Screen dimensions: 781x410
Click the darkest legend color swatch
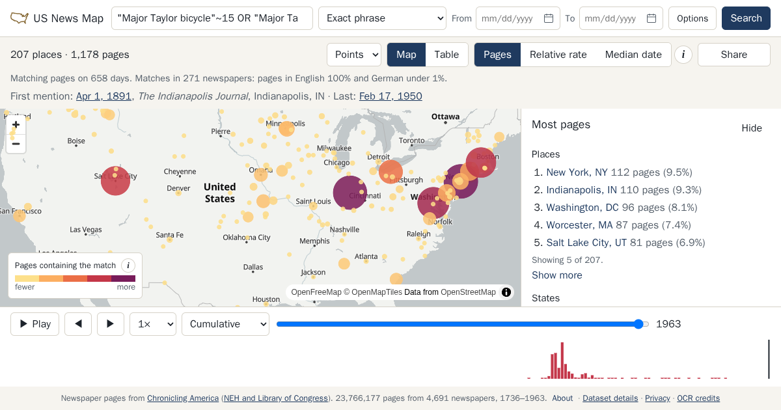(x=124, y=279)
